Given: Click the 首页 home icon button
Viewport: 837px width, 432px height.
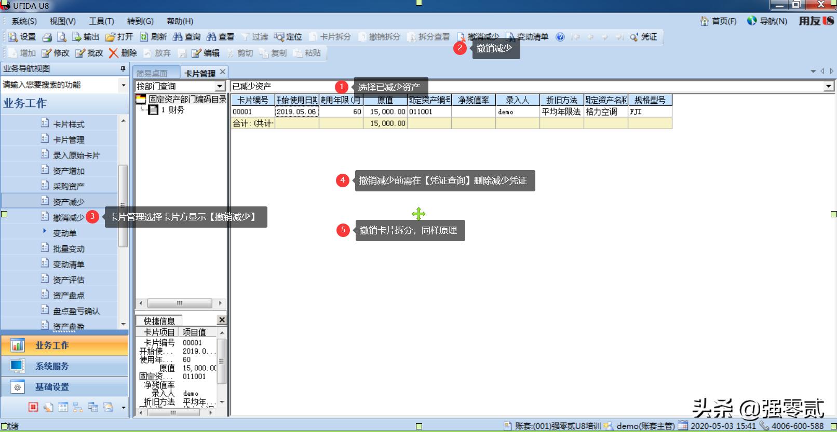Looking at the screenshot, I should 719,21.
